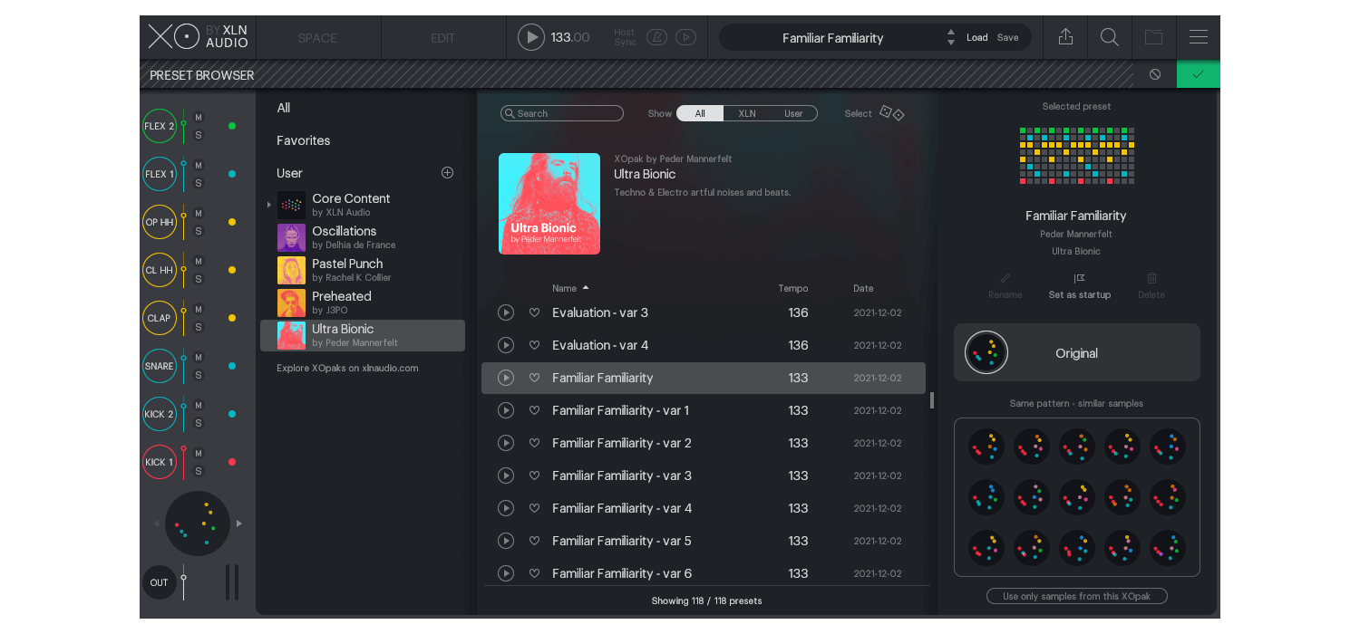Show only XLN presets filter
The height and width of the screenshot is (634, 1360).
(746, 113)
